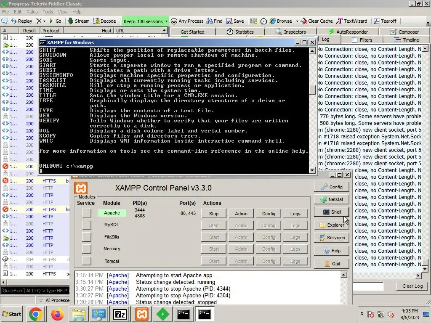Open the Browse dropdown arrow
Image resolution: width=431 pixels, height=323 pixels.
[297, 21]
